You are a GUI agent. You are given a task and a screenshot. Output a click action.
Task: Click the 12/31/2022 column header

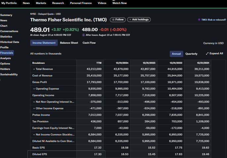pos(176,63)
